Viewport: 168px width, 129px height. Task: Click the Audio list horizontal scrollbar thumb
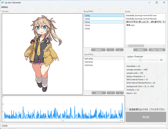tap(136, 46)
